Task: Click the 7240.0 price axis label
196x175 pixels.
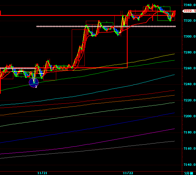Action: pos(189,84)
